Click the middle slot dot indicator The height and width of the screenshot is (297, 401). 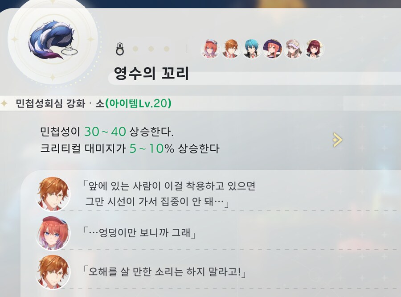click(151, 49)
